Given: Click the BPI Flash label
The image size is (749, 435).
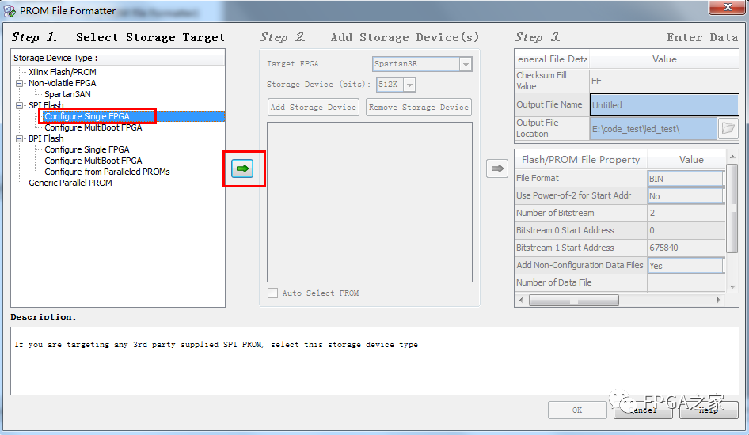Looking at the screenshot, I should pyautogui.click(x=46, y=138).
